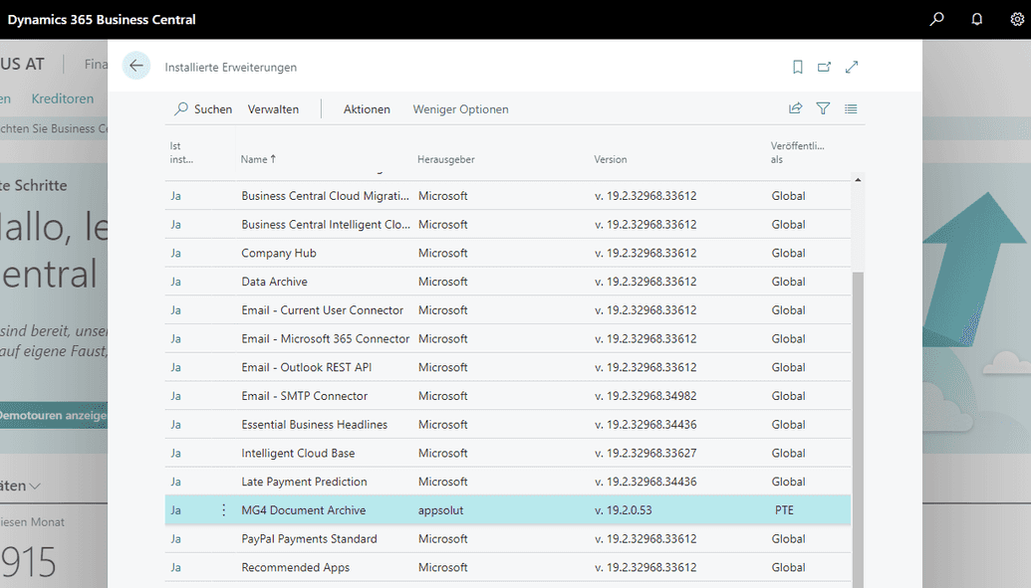Click the back arrow button
Image resolution: width=1031 pixels, height=588 pixels.
136,66
